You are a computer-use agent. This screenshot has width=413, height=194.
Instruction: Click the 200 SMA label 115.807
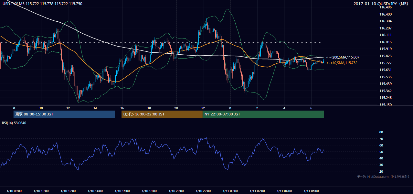coord(343,57)
